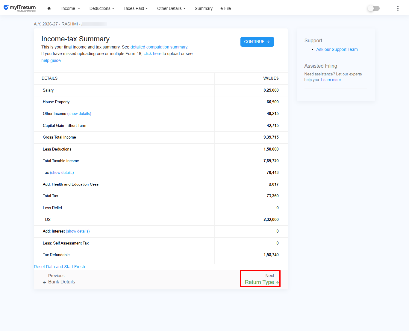Open detailed computation summary link

click(159, 47)
